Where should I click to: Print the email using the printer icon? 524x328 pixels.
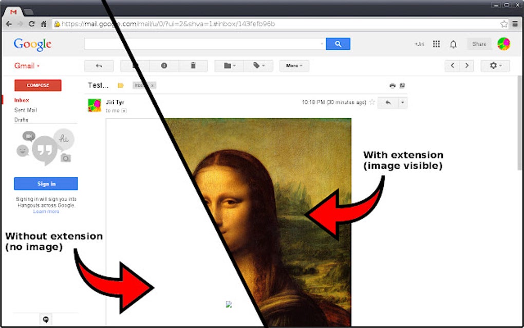click(392, 85)
